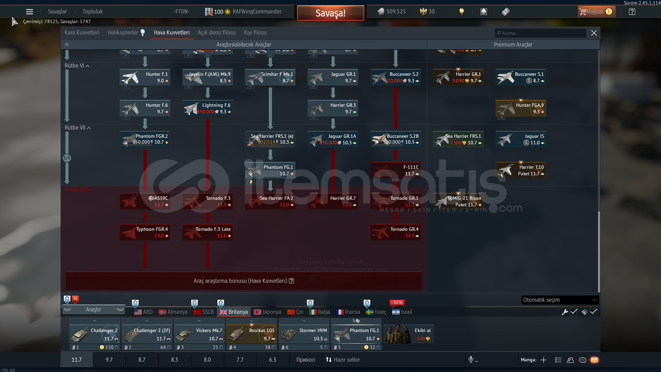This screenshot has height=372, width=661.
Task: Click the research tree vertical scrollbar
Action: coord(599,251)
